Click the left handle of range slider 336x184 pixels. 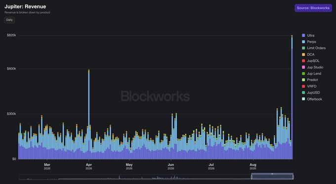tap(252, 177)
